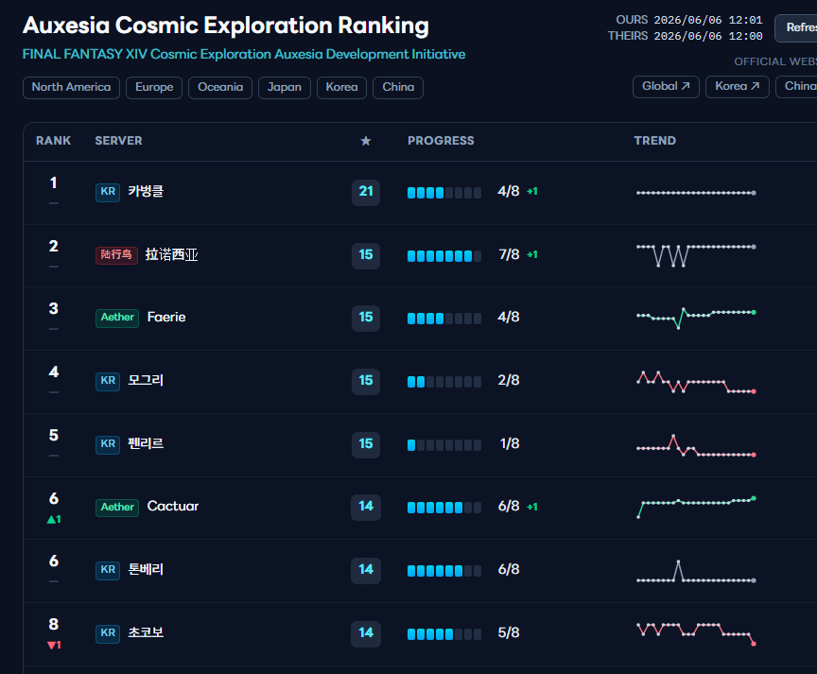
Task: Click the TREND column header
Action: pyautogui.click(x=655, y=141)
